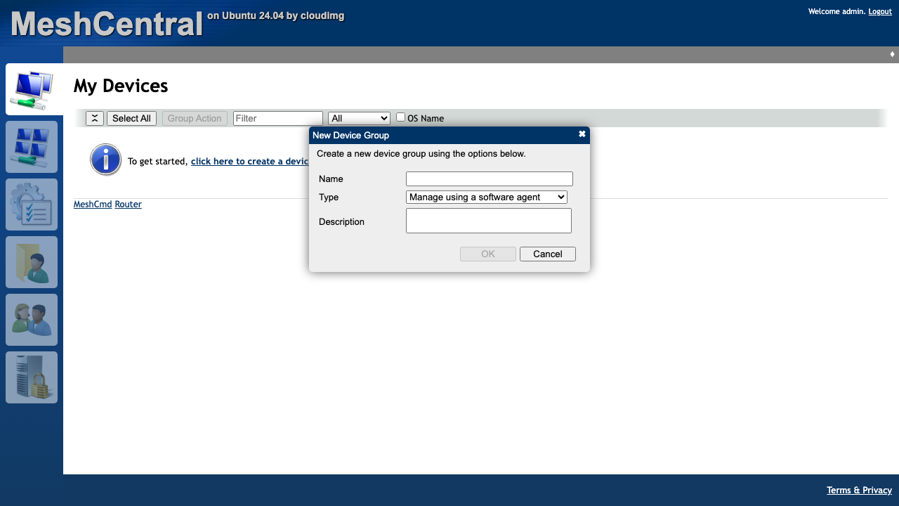Click the OK button in dialog
This screenshot has height=506, width=899.
488,254
